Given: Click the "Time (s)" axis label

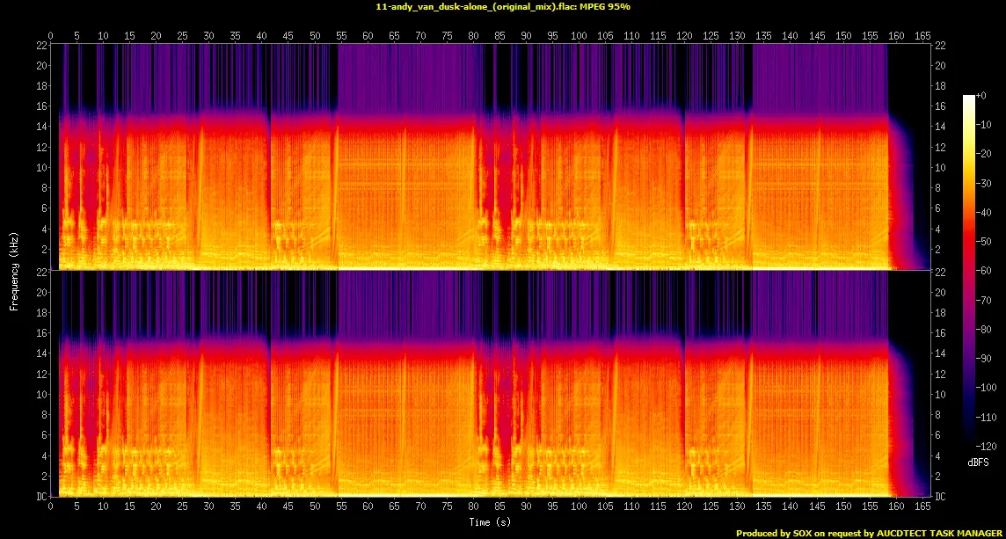Looking at the screenshot, I should click(x=491, y=522).
